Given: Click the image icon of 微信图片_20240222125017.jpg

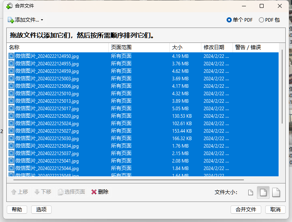Looking at the screenshot, I should tap(11, 108).
